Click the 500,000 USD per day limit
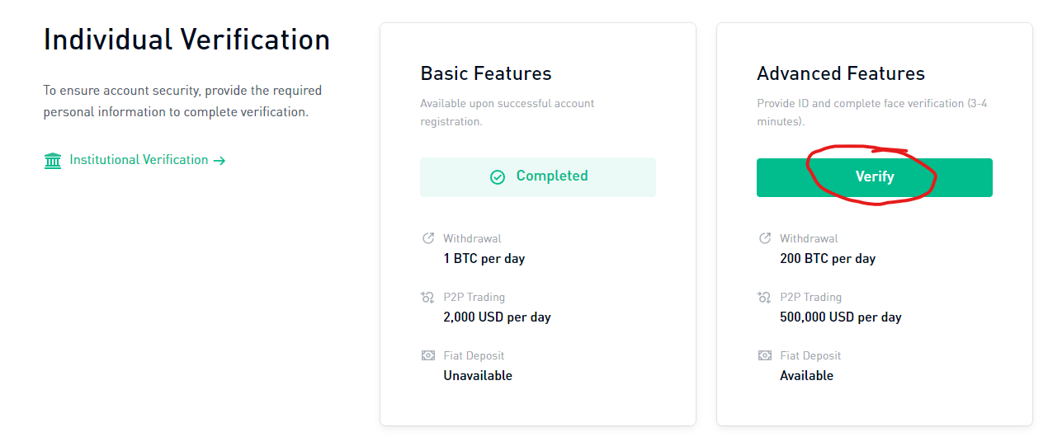Screen dimensions: 1048x437 tap(841, 317)
